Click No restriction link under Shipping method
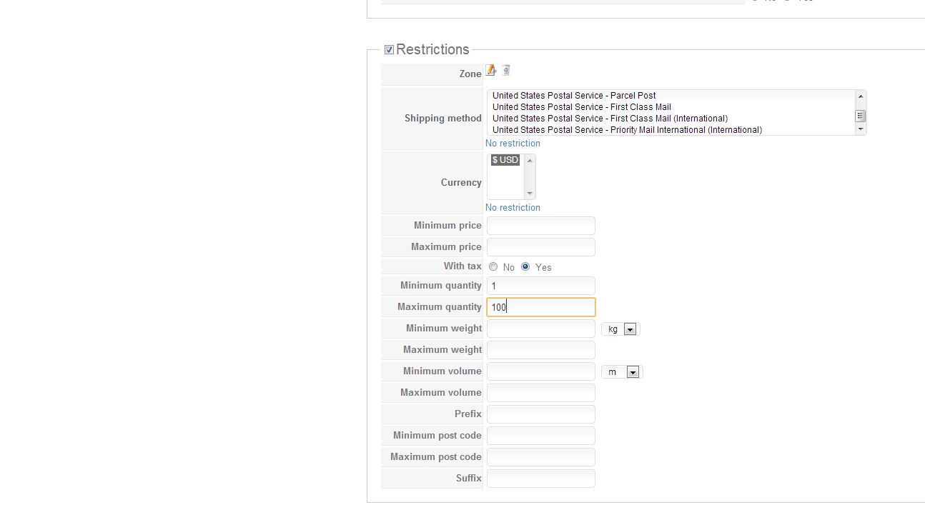The height and width of the screenshot is (505, 925). point(513,144)
